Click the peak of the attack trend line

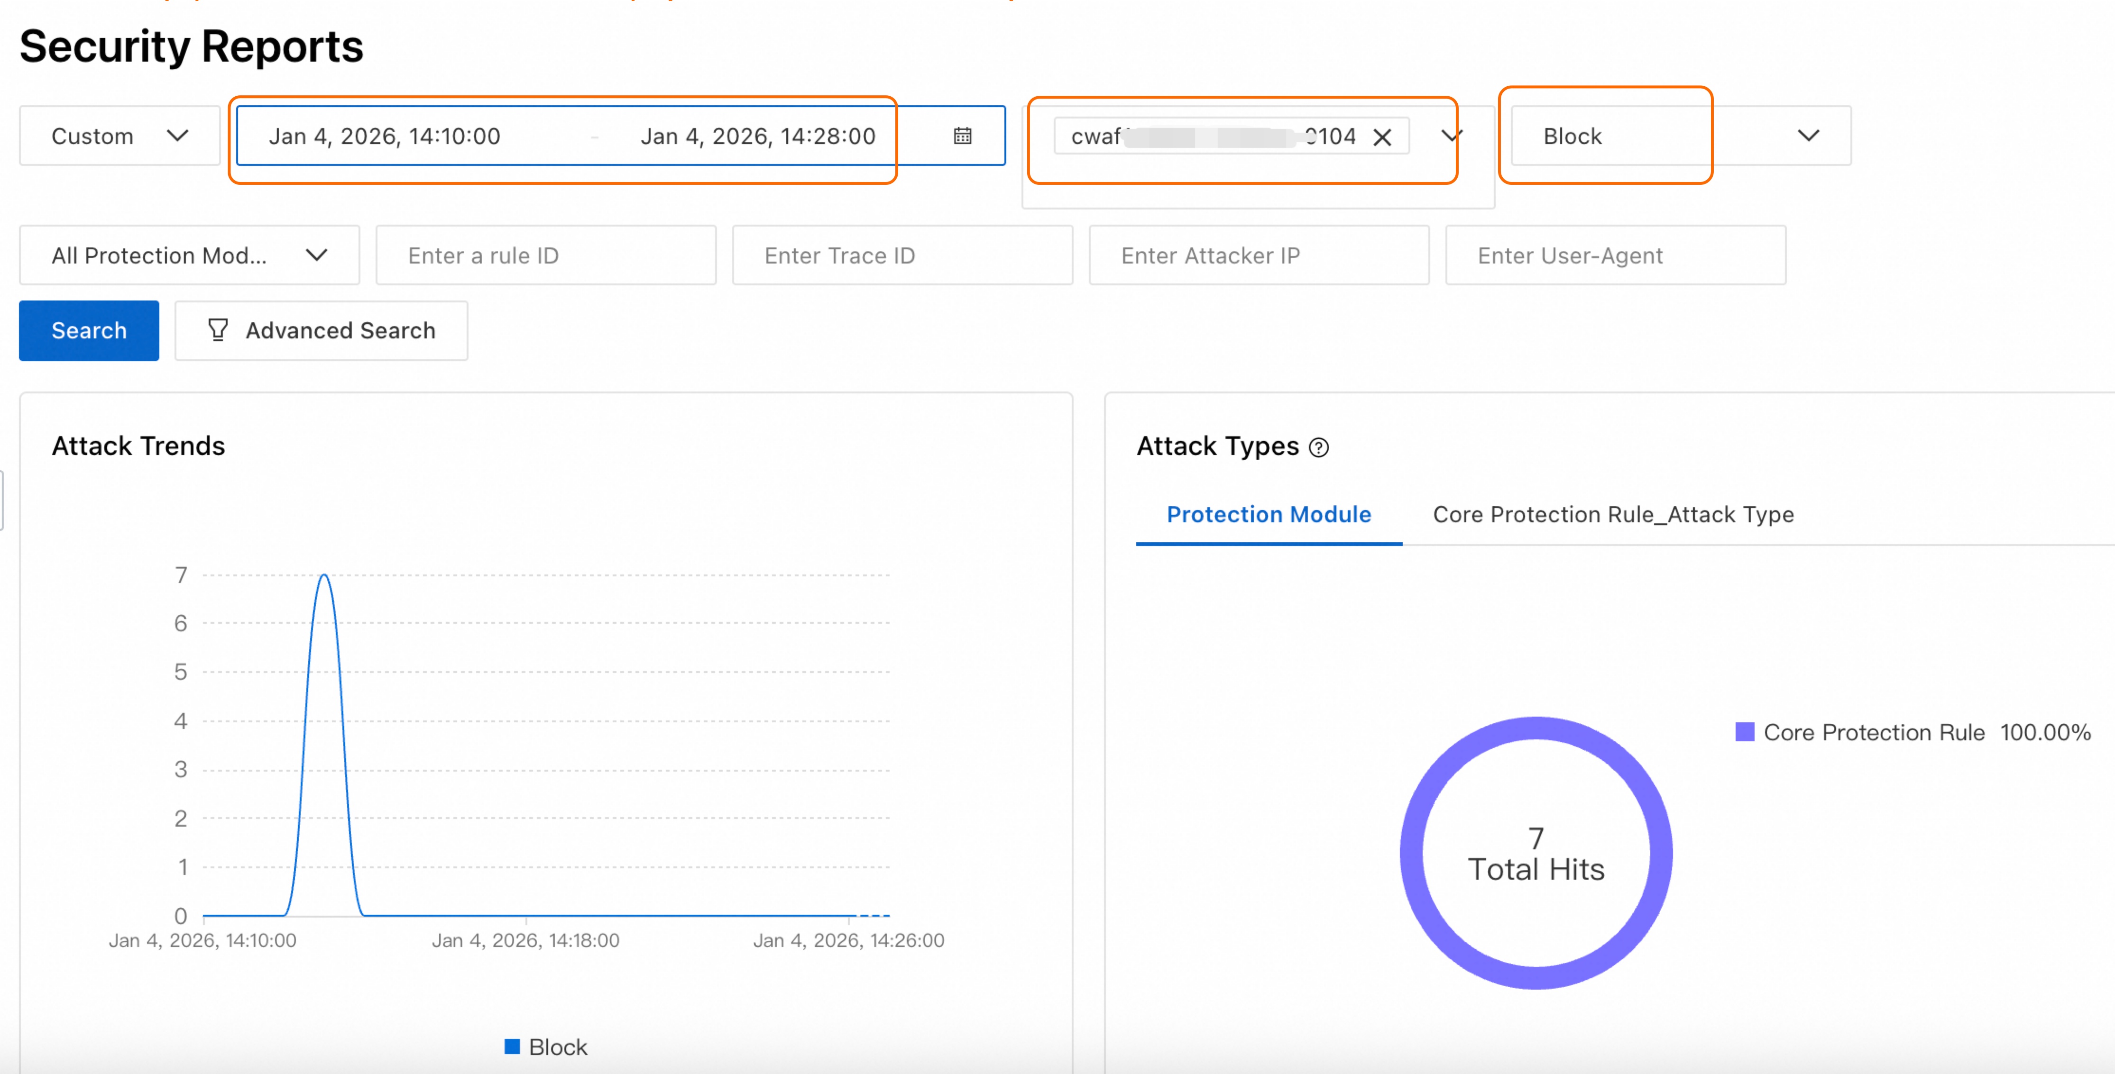click(324, 575)
